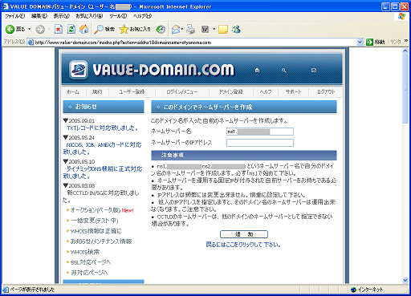Screen dimensions: 411x296
Task: Open ドメイン登録 in site navigation
Action: tap(231, 91)
